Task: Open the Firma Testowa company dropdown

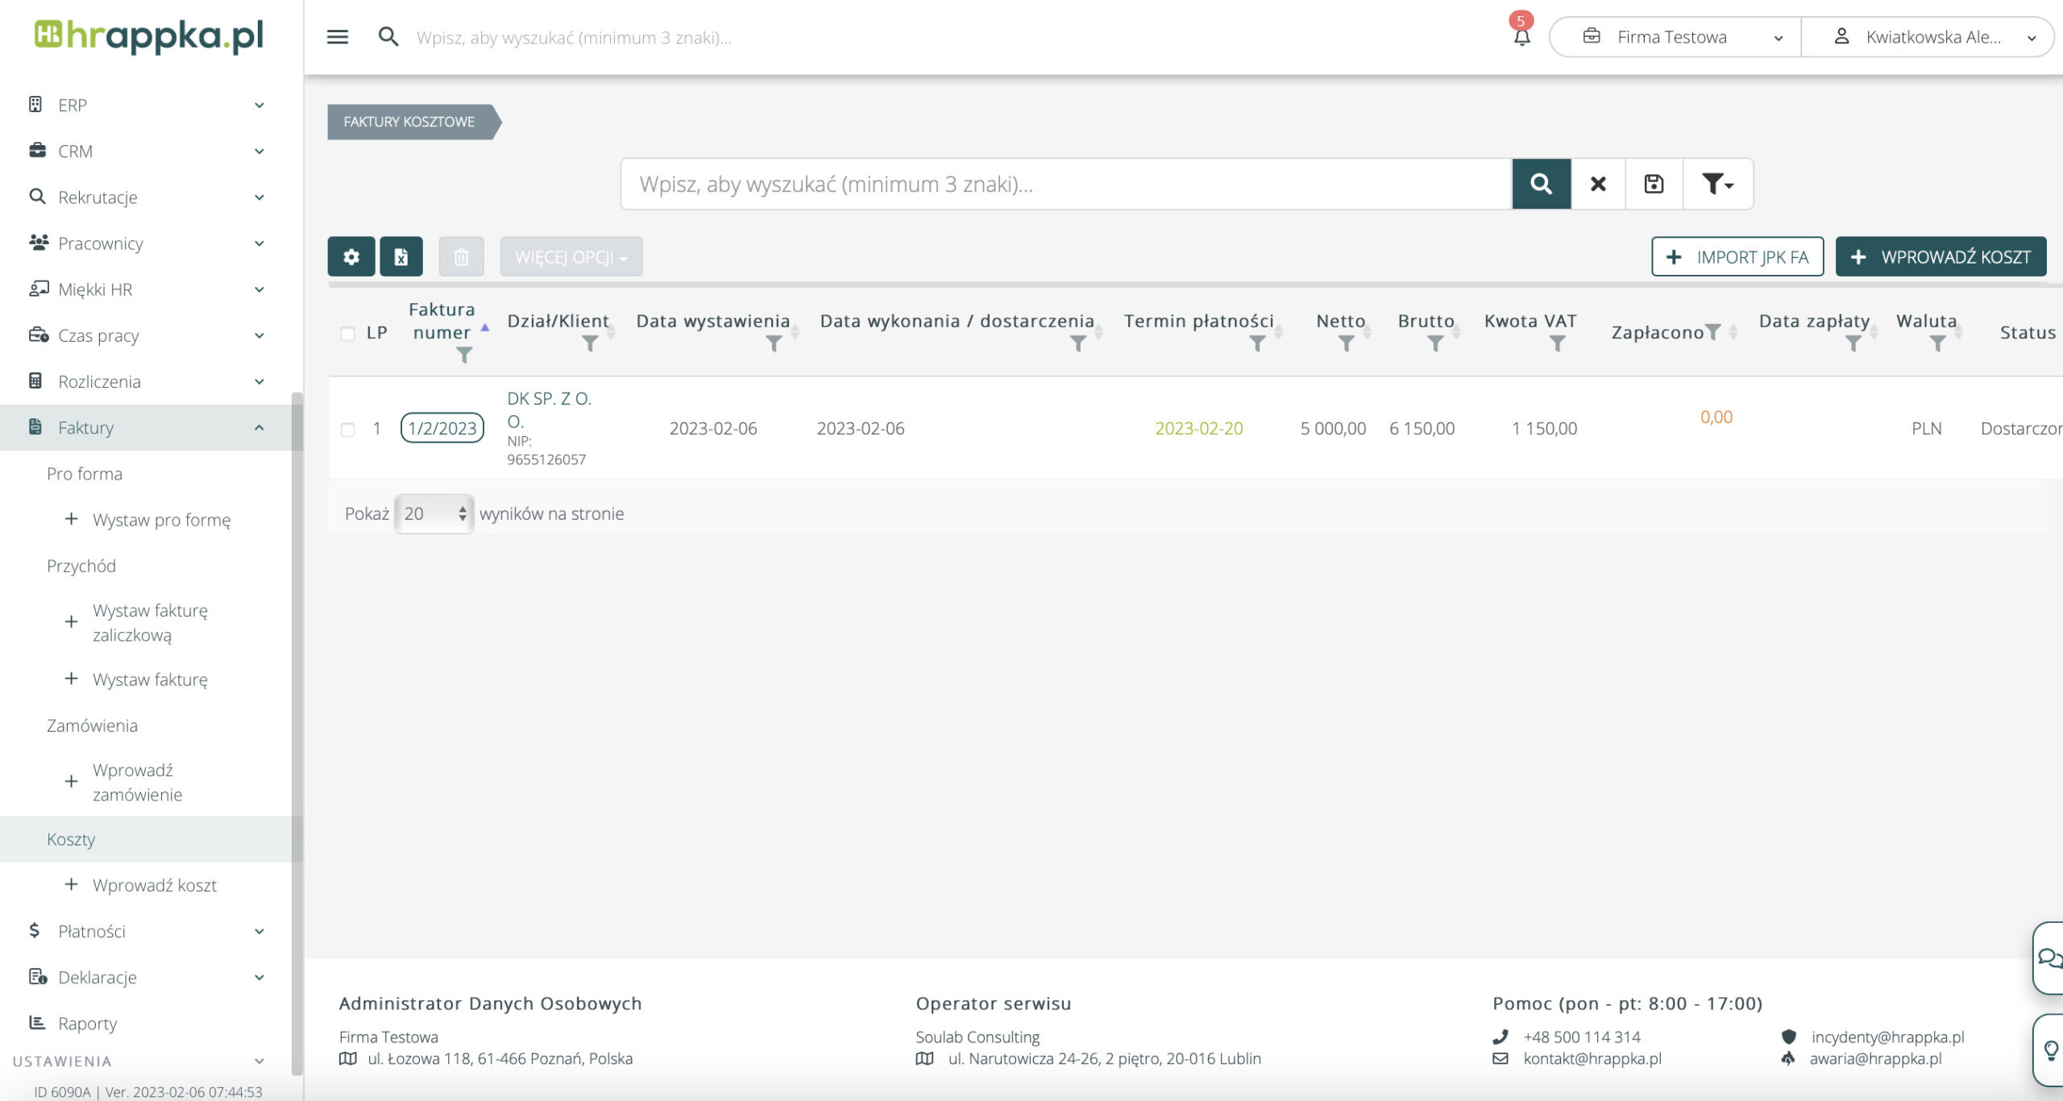Action: (1675, 37)
